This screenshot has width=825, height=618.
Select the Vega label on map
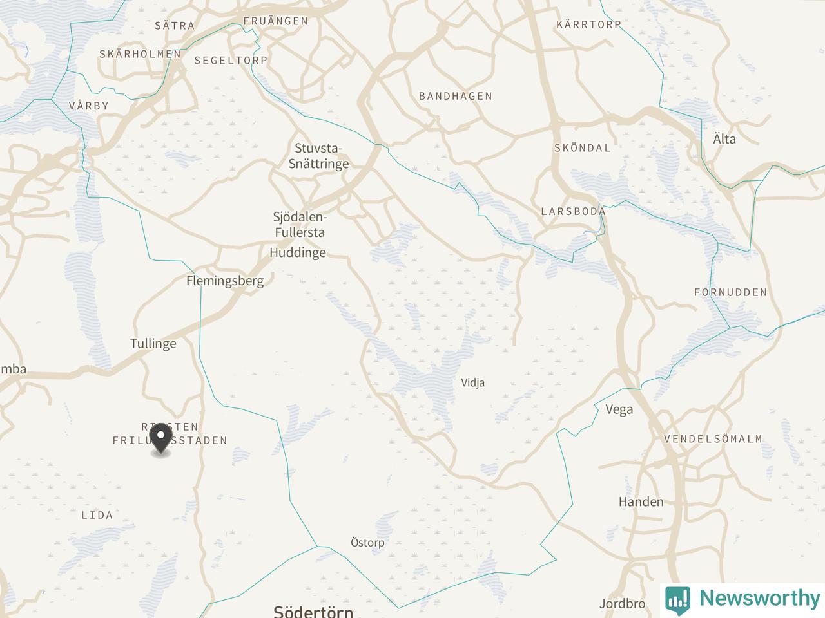[x=619, y=409]
